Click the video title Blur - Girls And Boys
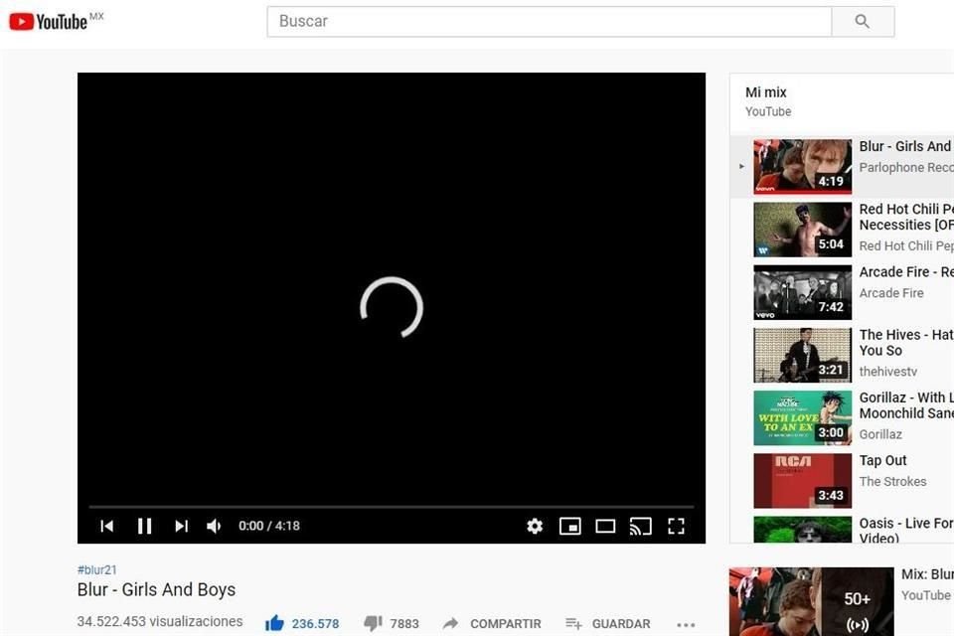The image size is (954, 636). pyautogui.click(x=156, y=589)
